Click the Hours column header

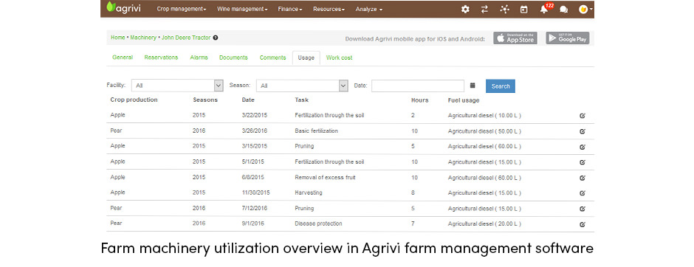tap(419, 100)
